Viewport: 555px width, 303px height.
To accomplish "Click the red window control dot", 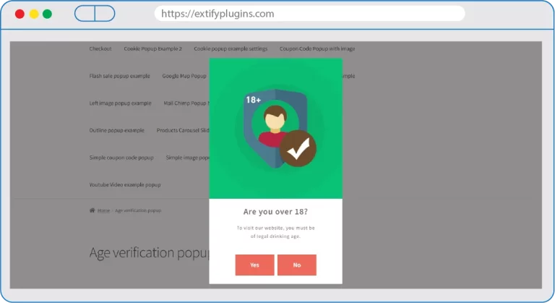I will (x=20, y=14).
